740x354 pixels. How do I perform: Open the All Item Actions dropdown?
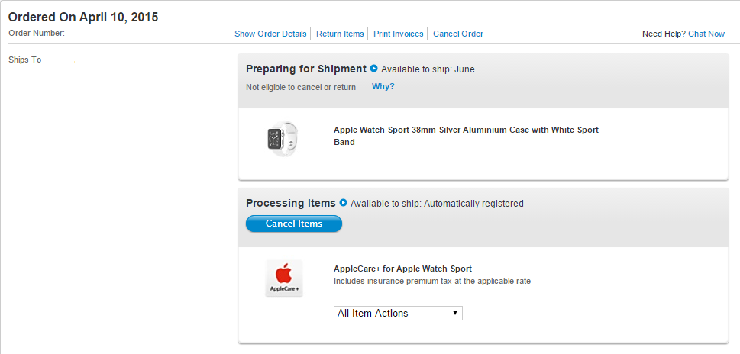398,314
